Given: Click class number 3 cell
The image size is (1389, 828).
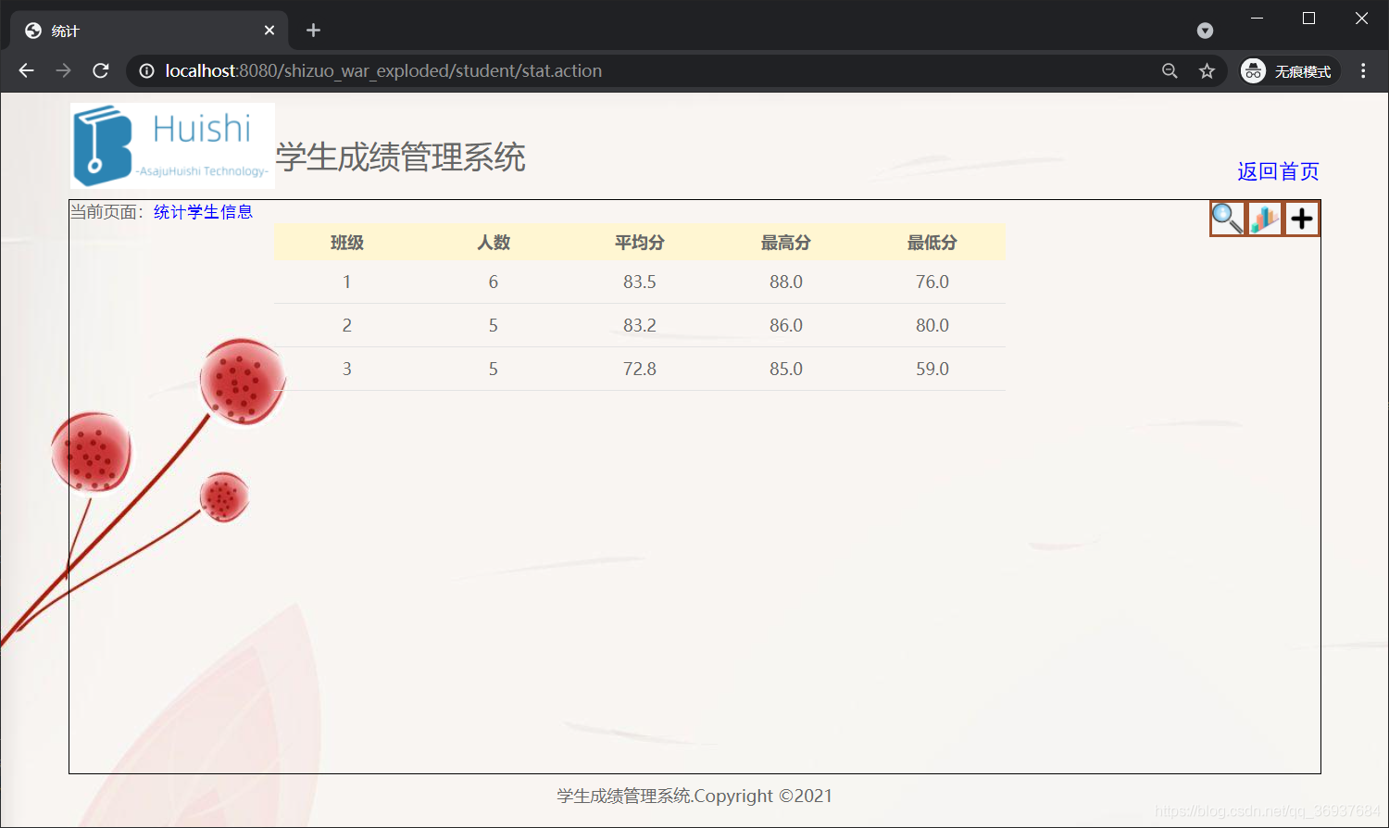Looking at the screenshot, I should [x=347, y=369].
